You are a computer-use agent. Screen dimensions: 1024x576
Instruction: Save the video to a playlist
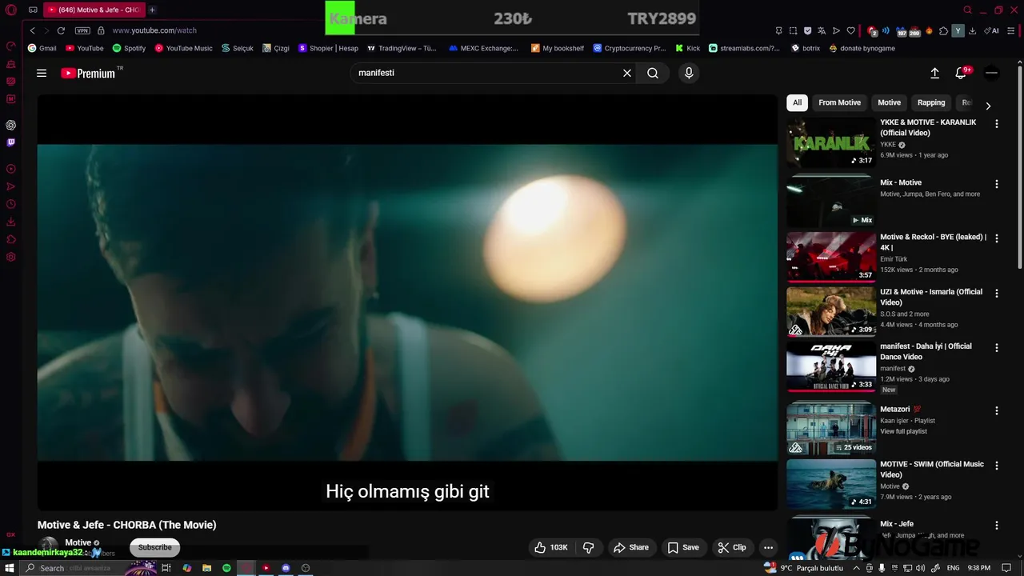point(683,547)
